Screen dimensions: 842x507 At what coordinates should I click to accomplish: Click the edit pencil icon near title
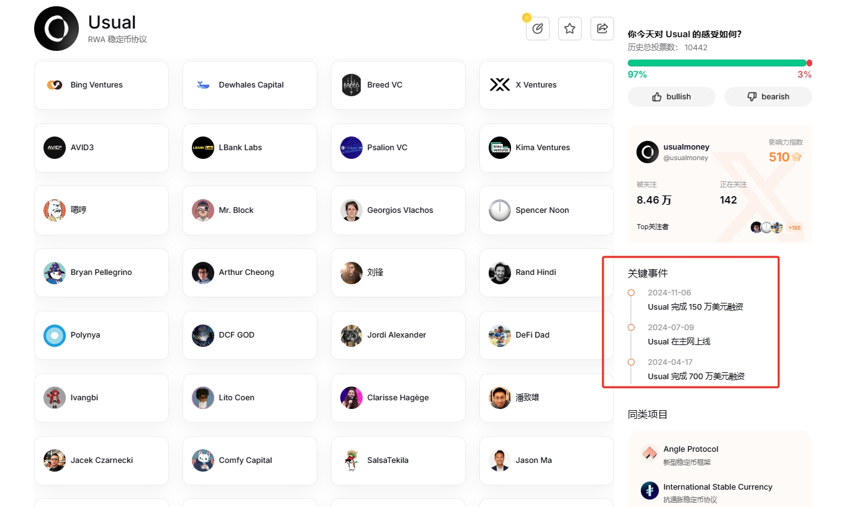pos(538,29)
